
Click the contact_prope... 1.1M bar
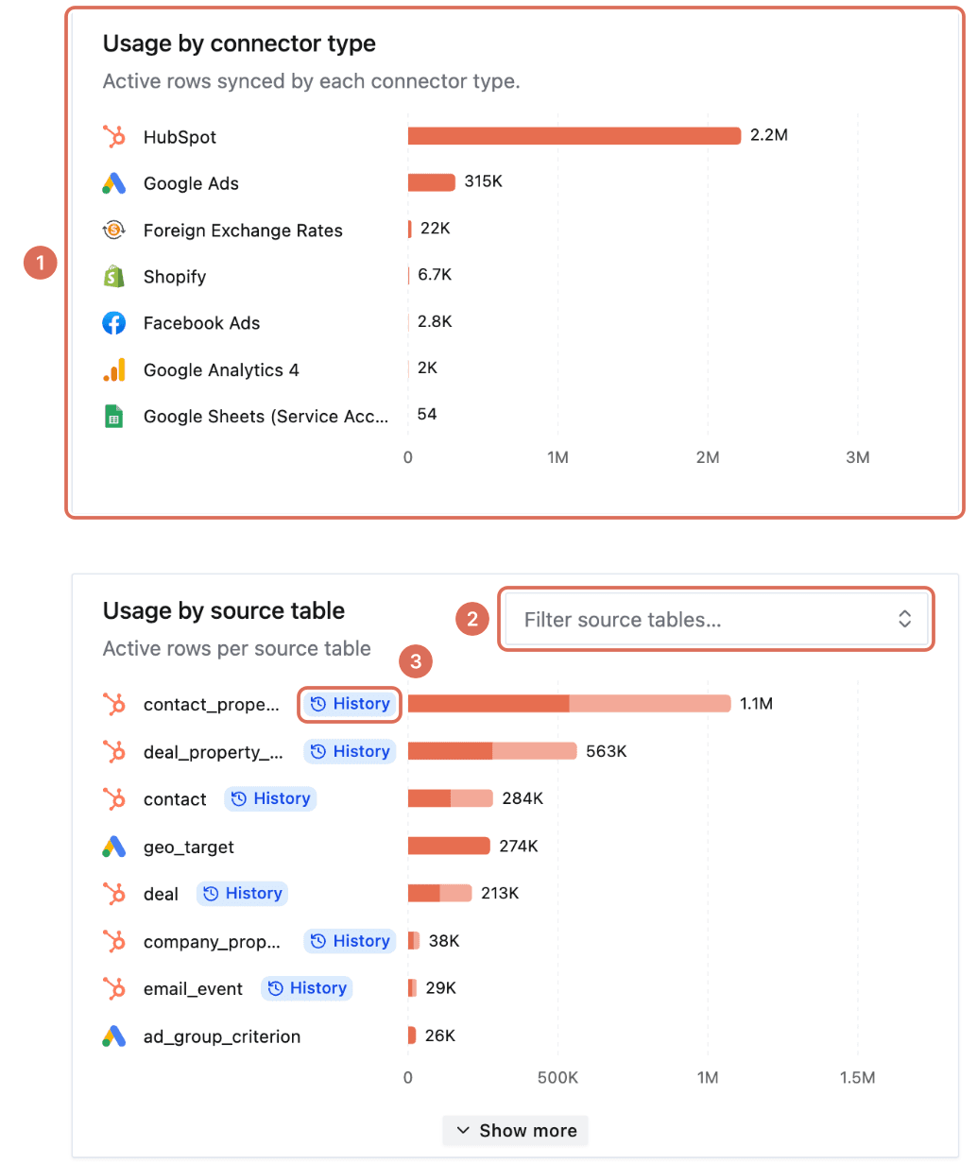pos(570,704)
